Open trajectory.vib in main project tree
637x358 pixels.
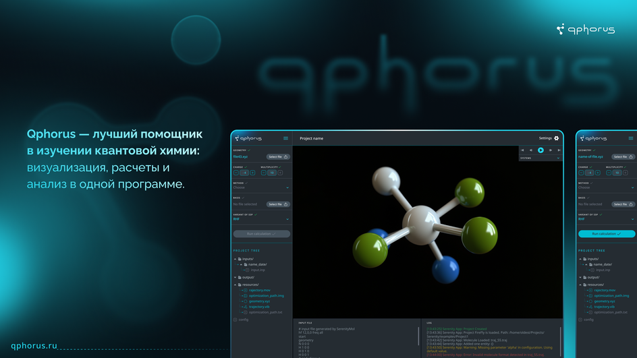pos(259,307)
